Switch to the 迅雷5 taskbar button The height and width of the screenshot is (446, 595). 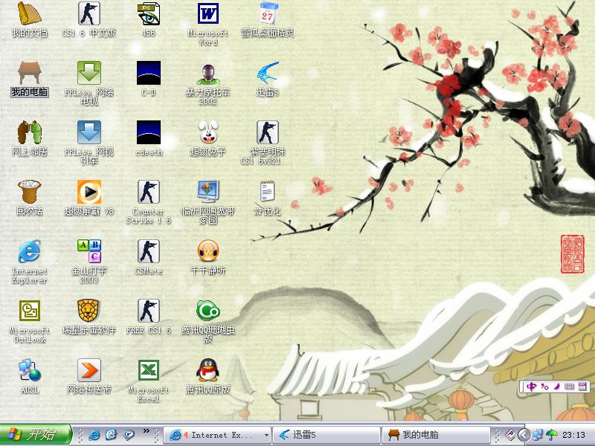[x=327, y=435]
